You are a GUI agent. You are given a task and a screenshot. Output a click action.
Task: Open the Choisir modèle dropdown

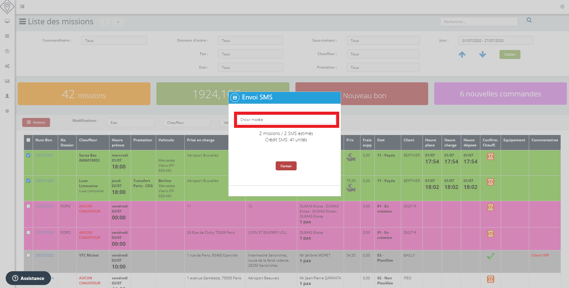tap(286, 119)
